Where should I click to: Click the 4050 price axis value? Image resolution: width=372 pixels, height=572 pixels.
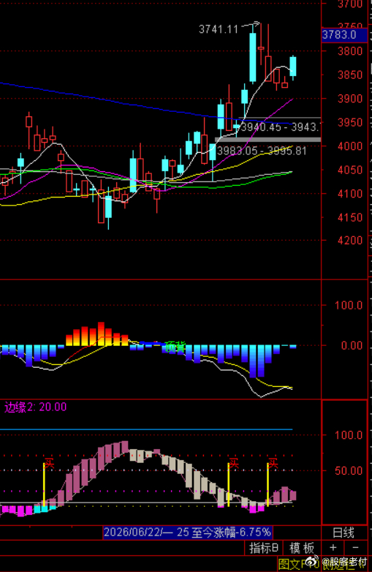click(x=350, y=170)
